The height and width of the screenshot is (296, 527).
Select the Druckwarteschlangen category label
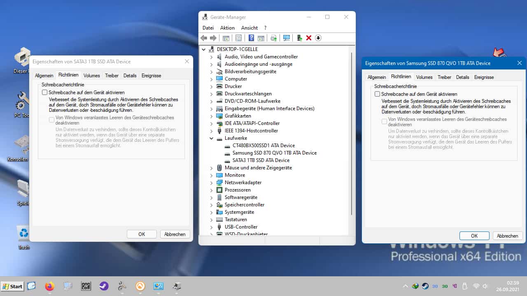(248, 94)
